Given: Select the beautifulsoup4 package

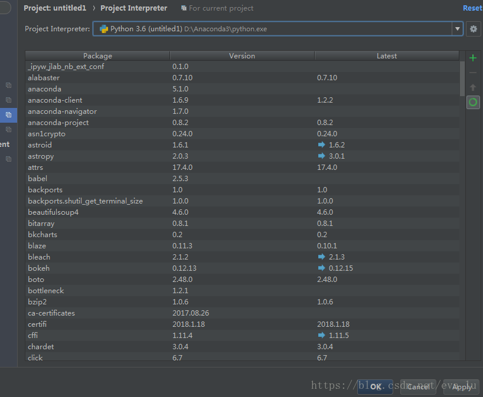Looking at the screenshot, I should coord(53,212).
